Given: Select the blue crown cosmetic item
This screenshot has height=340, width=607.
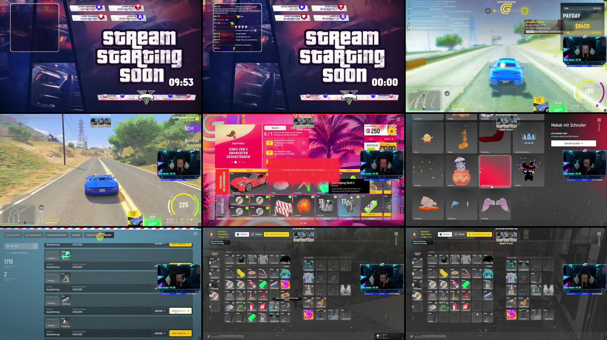Looking at the screenshot, I should pos(528,138).
